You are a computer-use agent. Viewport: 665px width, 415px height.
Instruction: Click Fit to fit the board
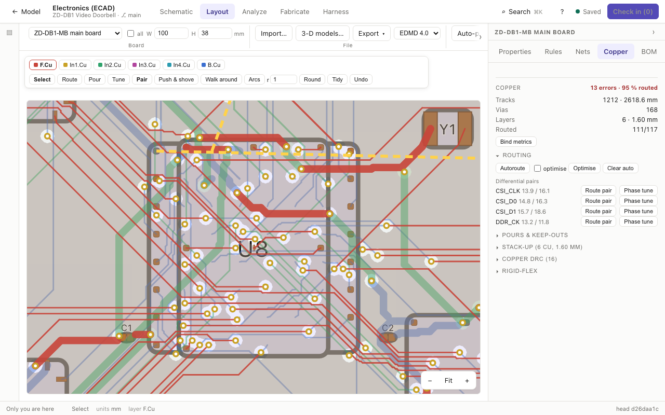448,381
